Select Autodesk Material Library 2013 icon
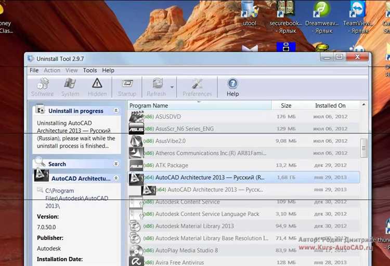Viewport: 390px width, 266px height. point(136,226)
